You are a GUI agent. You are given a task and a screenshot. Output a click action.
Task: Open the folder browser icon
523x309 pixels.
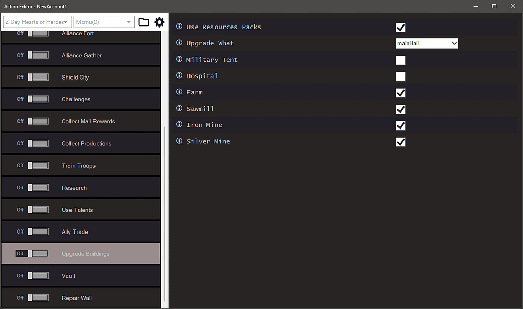pyautogui.click(x=144, y=22)
